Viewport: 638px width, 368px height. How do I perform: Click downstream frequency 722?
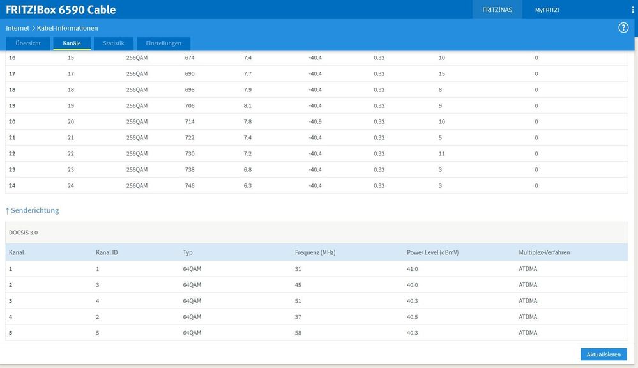pyautogui.click(x=190, y=137)
